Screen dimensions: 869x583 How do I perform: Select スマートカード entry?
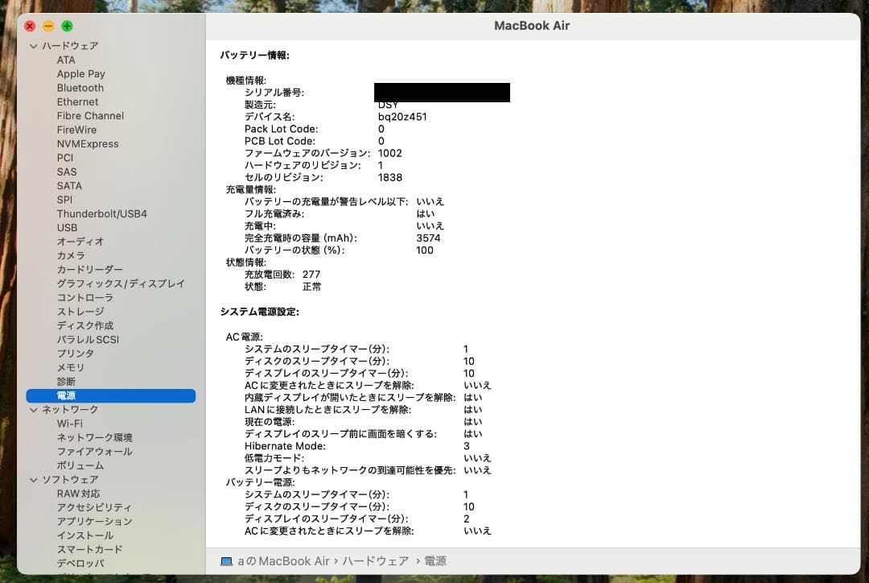tap(90, 549)
